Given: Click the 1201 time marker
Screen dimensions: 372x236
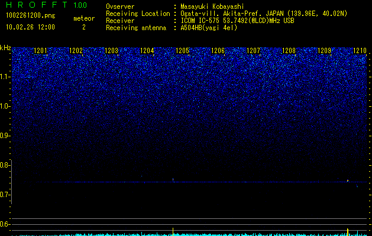Looking at the screenshot, I should coord(40,51).
